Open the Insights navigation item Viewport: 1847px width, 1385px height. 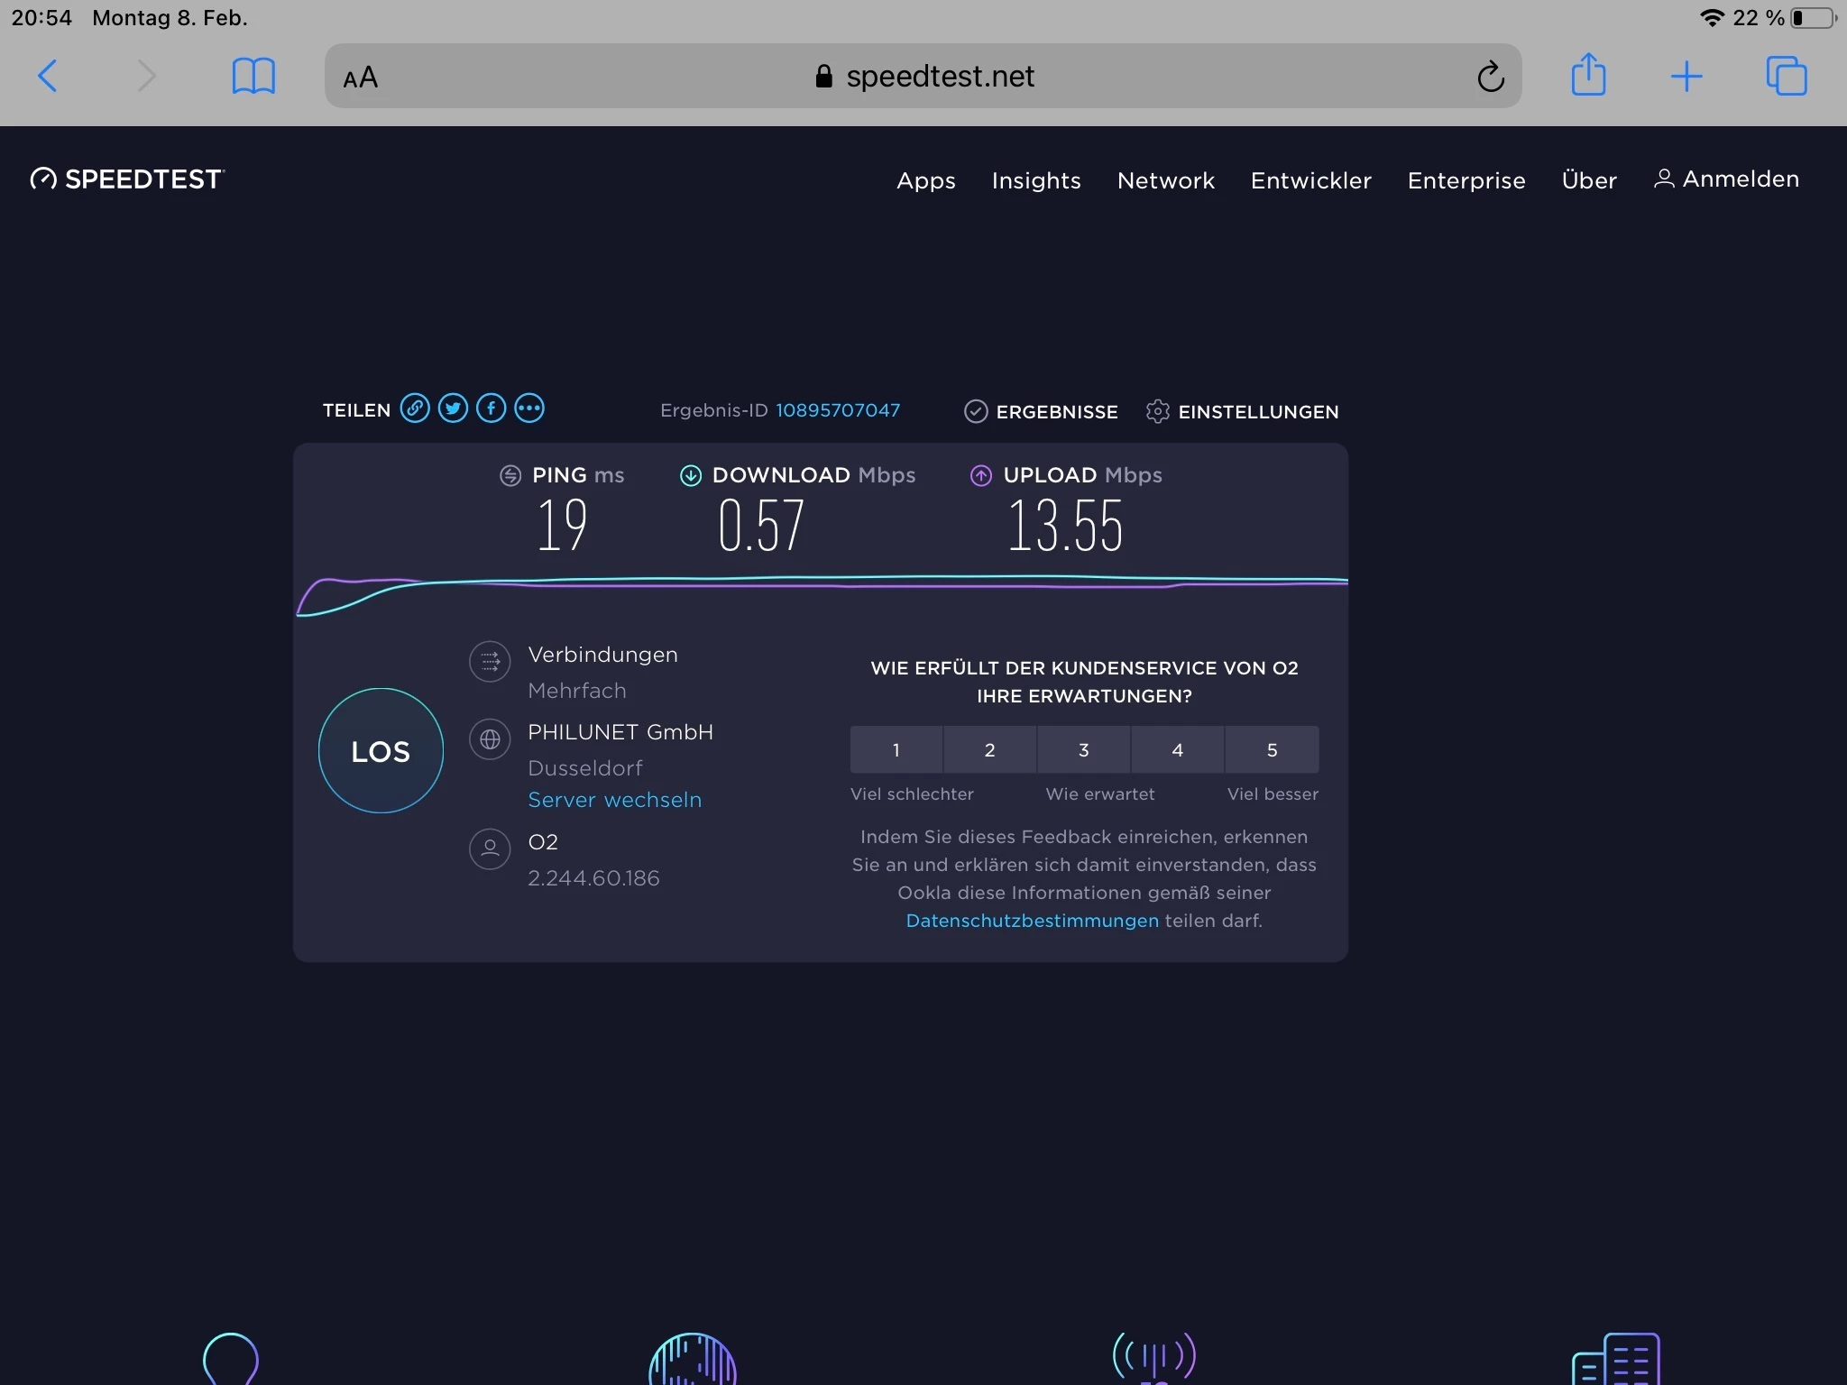1035,180
